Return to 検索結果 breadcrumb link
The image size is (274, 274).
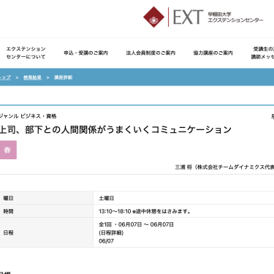pyautogui.click(x=32, y=77)
